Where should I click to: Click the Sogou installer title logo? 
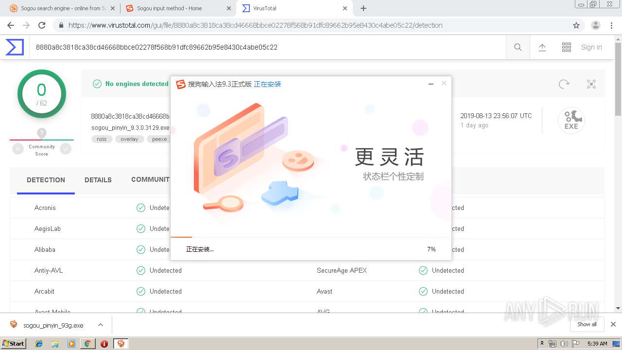pos(181,84)
